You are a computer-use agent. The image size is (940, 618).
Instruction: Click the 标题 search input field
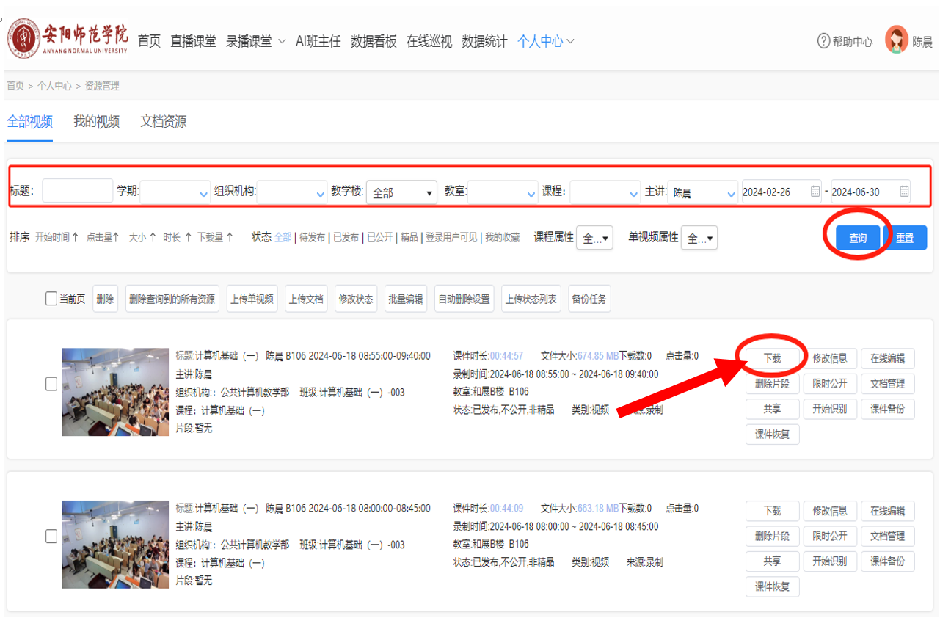coord(78,191)
